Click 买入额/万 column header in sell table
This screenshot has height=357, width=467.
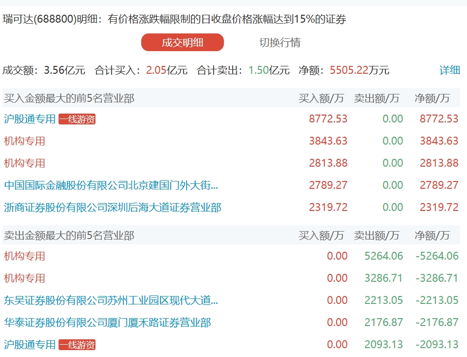coord(321,236)
